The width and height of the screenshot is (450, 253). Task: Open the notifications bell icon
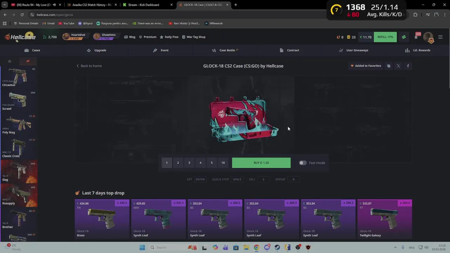(416, 37)
